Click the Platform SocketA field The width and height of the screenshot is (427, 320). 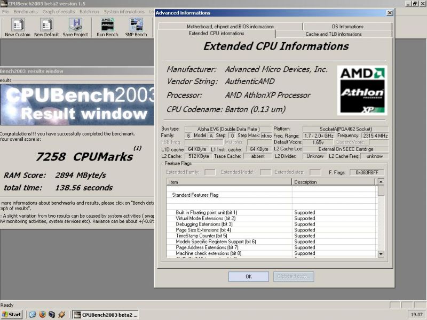pyautogui.click(x=345, y=129)
